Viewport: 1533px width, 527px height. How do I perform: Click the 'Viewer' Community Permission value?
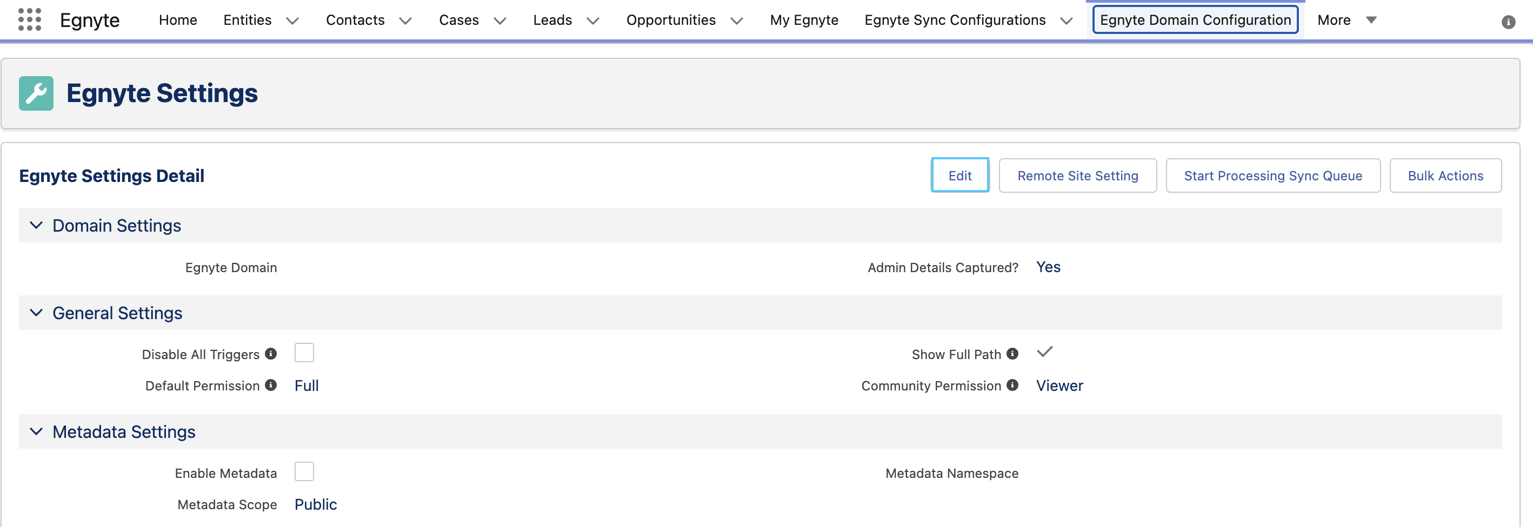pos(1060,386)
